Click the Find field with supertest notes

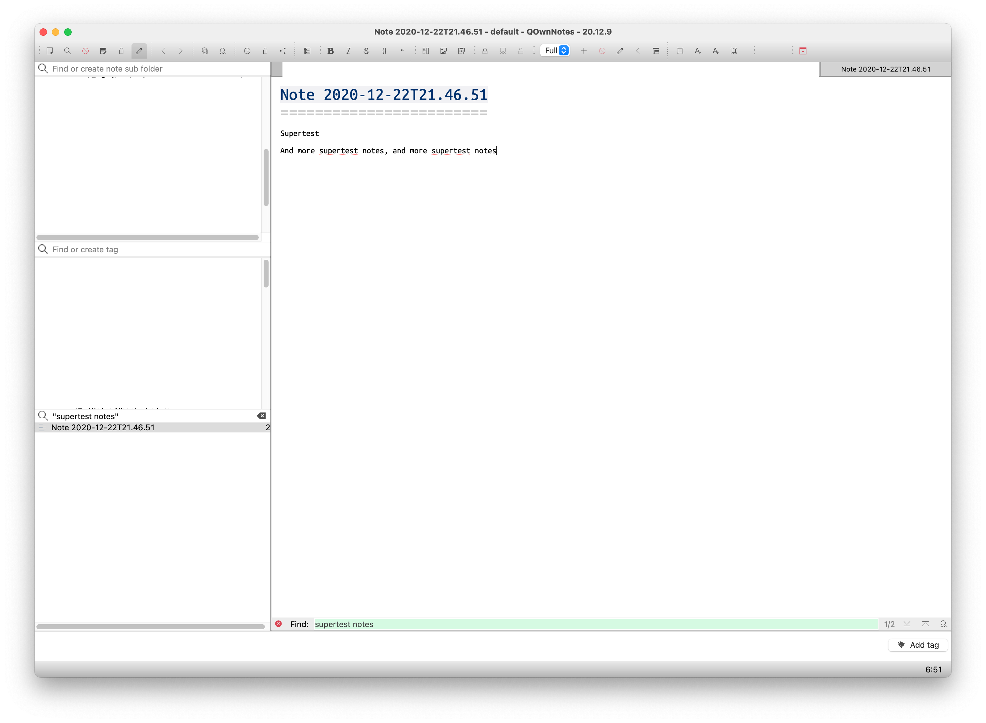click(596, 625)
